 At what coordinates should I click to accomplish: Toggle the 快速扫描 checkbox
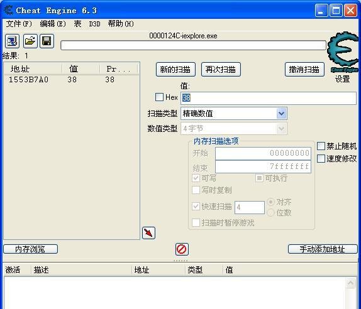pos(196,206)
